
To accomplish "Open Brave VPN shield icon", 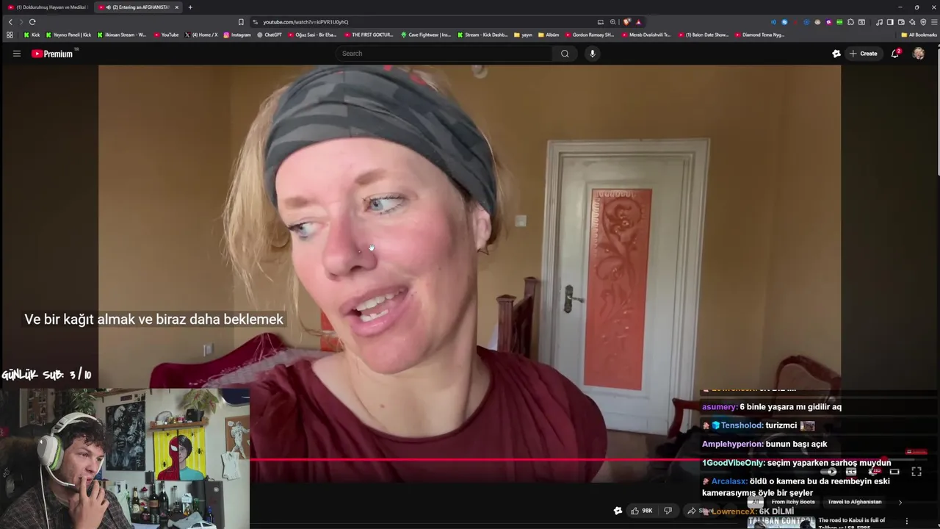I will tap(923, 22).
